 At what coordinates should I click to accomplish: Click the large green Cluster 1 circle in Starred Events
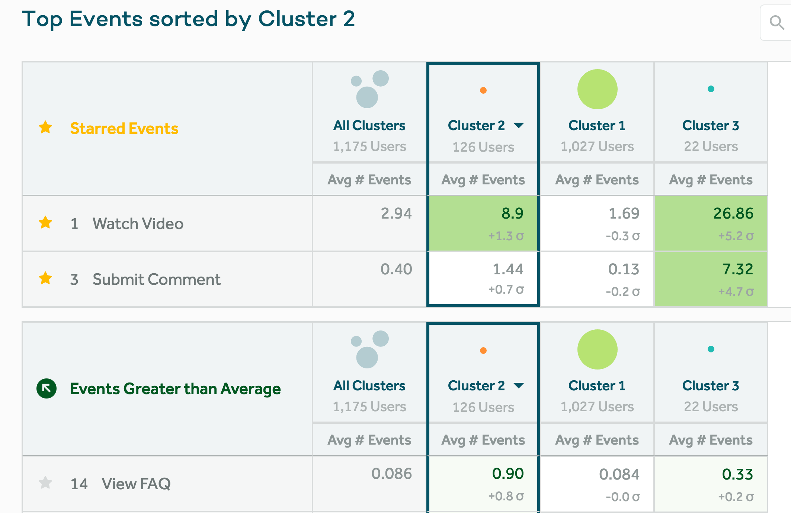(597, 89)
